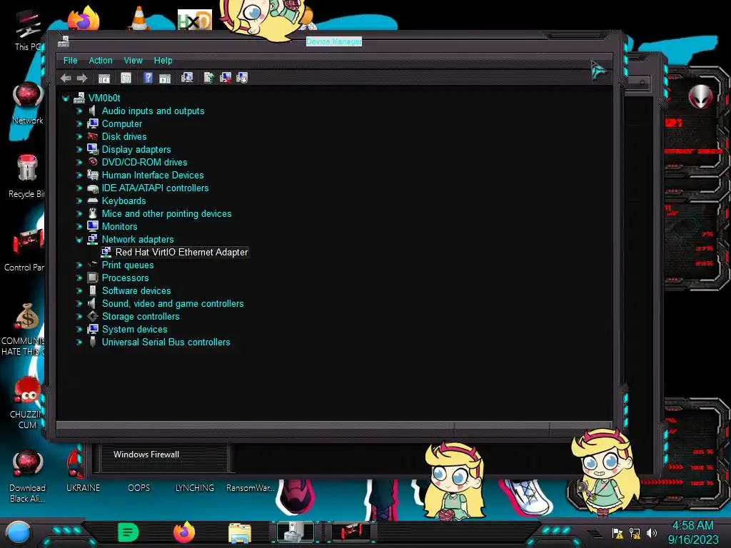Click the network tray icon
Screen dimensions: 731x548
pyautogui.click(x=635, y=532)
